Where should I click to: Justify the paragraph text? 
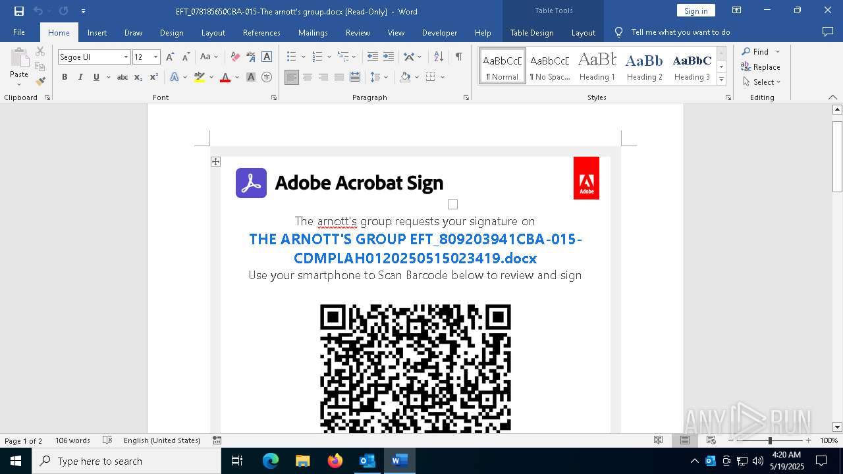coord(339,77)
